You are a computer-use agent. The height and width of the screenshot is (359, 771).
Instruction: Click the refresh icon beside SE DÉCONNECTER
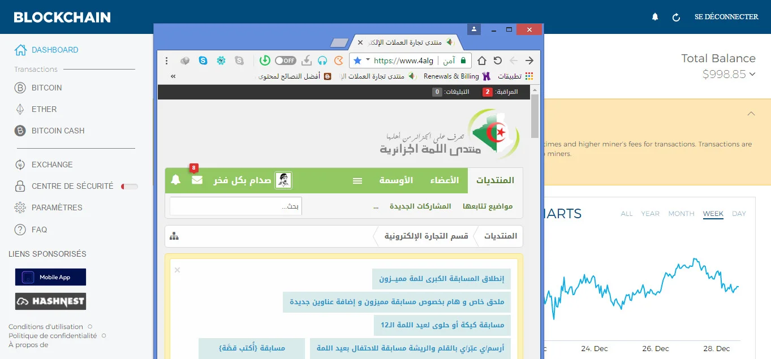676,17
